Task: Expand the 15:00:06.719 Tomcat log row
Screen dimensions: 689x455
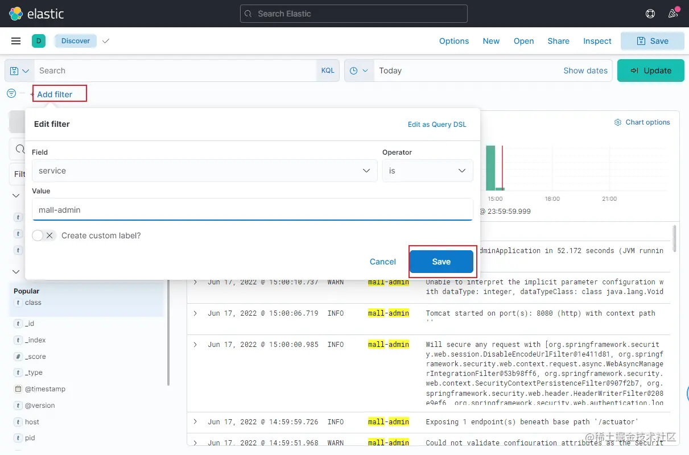Action: [195, 313]
